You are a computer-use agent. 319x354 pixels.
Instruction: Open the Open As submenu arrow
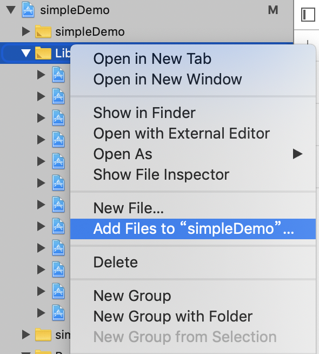(297, 154)
